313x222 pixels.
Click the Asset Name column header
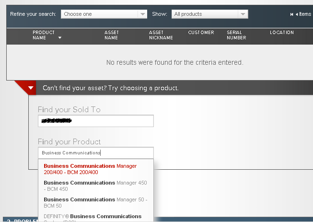[x=111, y=35]
